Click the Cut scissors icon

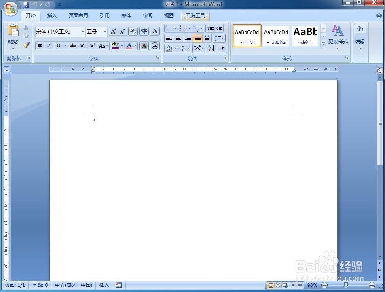tap(26, 27)
